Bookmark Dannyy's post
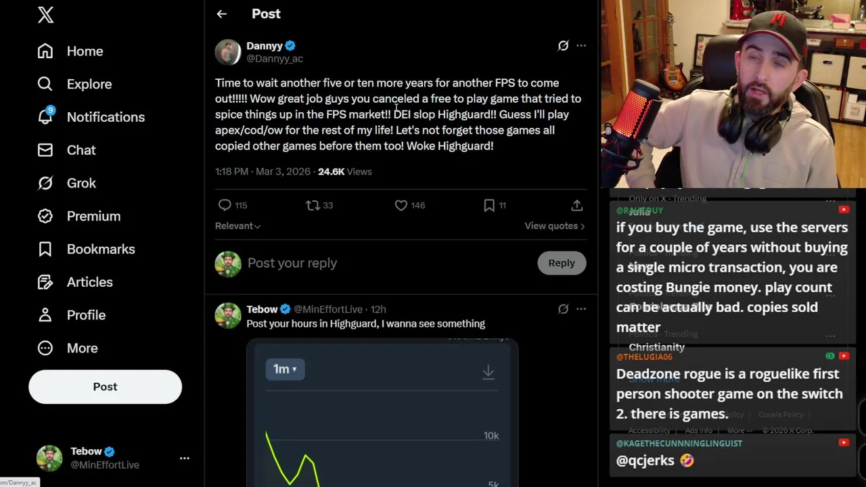This screenshot has height=487, width=866. (489, 205)
